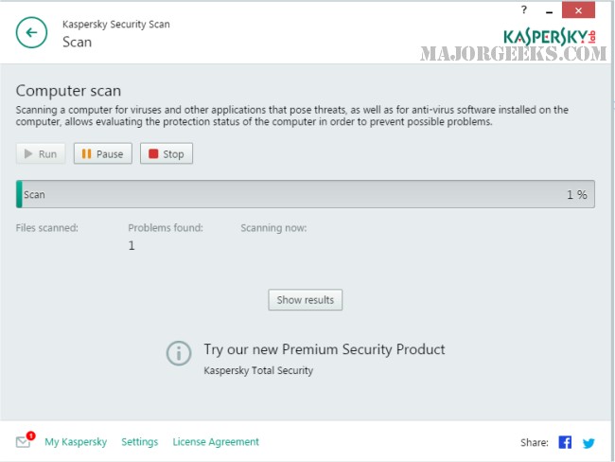This screenshot has height=462, width=615.
Task: Click the Scan progress bar
Action: click(x=305, y=194)
